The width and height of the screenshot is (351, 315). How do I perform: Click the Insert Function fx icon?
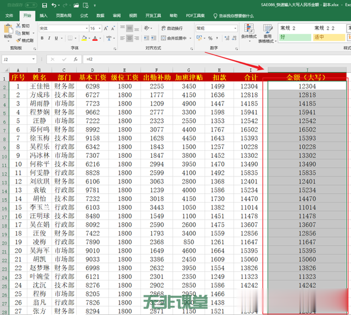point(76,59)
